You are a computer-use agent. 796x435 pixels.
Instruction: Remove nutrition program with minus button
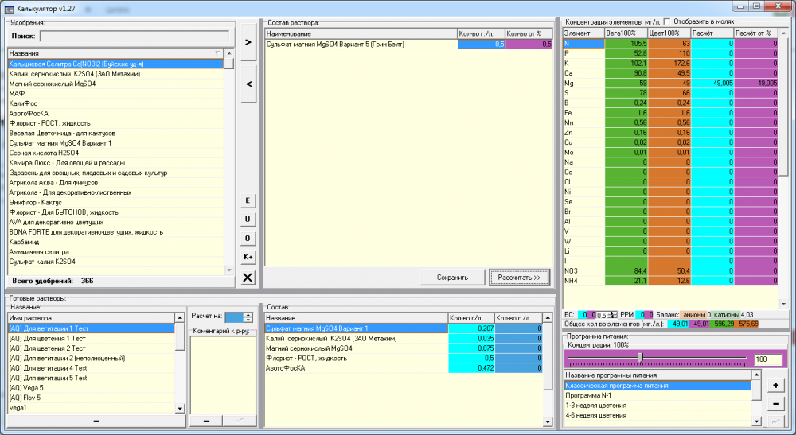[x=775, y=404]
